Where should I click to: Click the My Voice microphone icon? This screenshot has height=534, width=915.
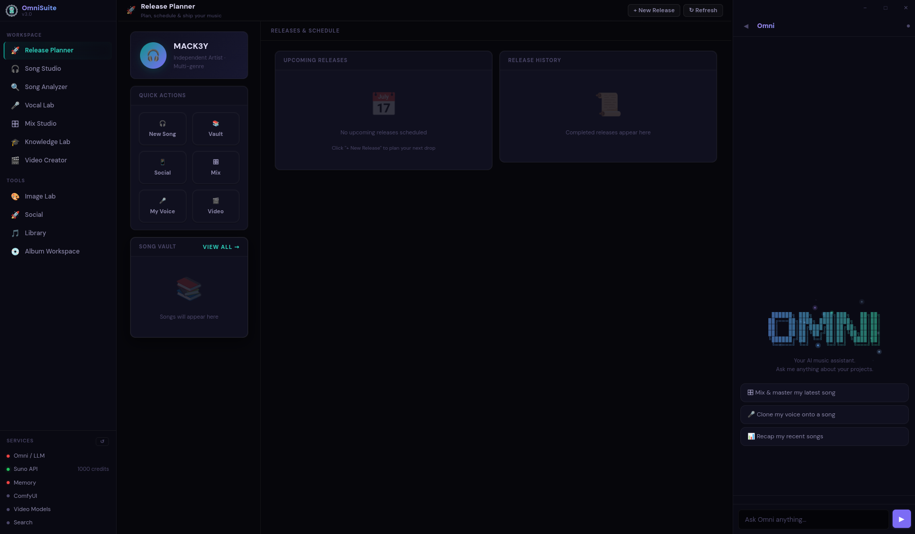tap(162, 200)
